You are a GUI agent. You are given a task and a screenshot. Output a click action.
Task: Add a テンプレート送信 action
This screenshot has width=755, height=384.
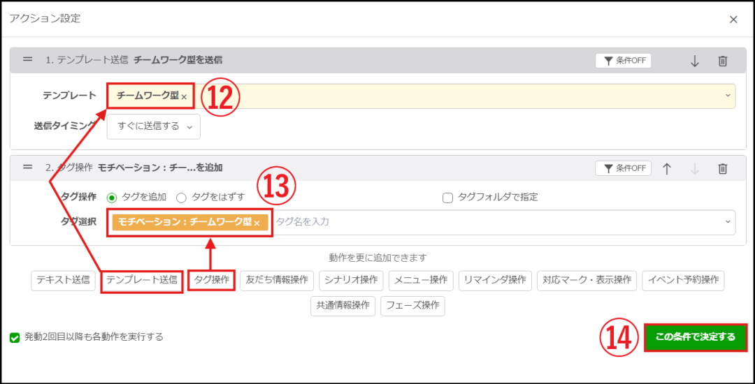(141, 281)
